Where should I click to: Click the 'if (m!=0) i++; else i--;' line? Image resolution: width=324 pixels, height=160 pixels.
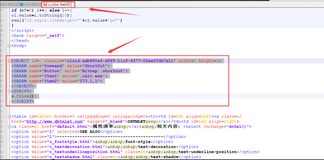(42, 10)
